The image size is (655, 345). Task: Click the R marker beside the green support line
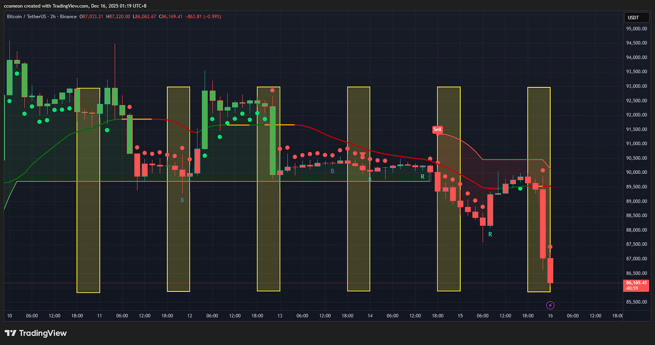point(423,177)
